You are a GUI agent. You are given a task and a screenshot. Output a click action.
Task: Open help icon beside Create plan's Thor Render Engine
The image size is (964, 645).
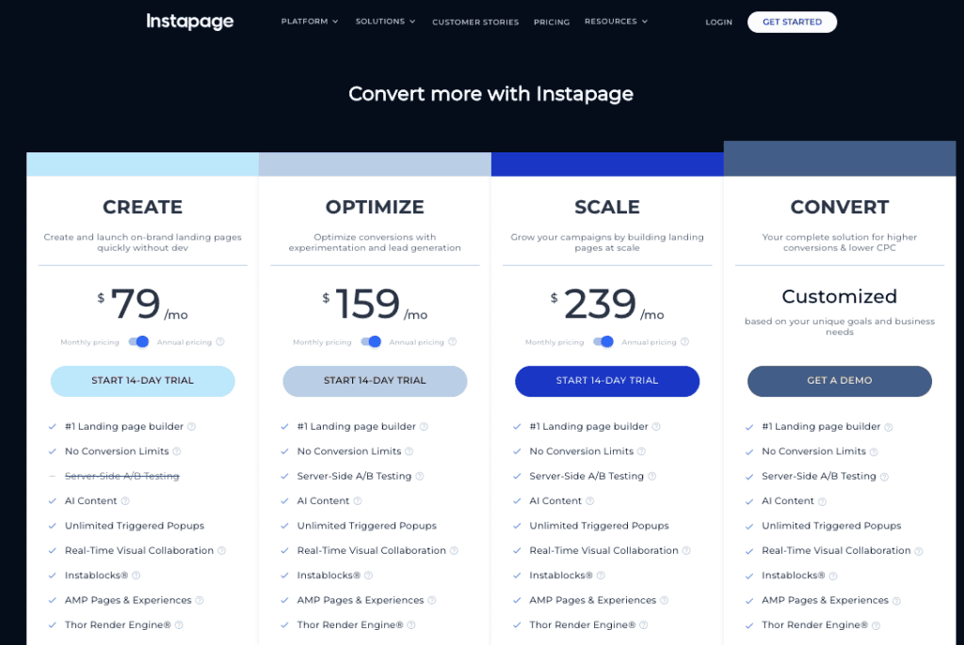(x=178, y=624)
